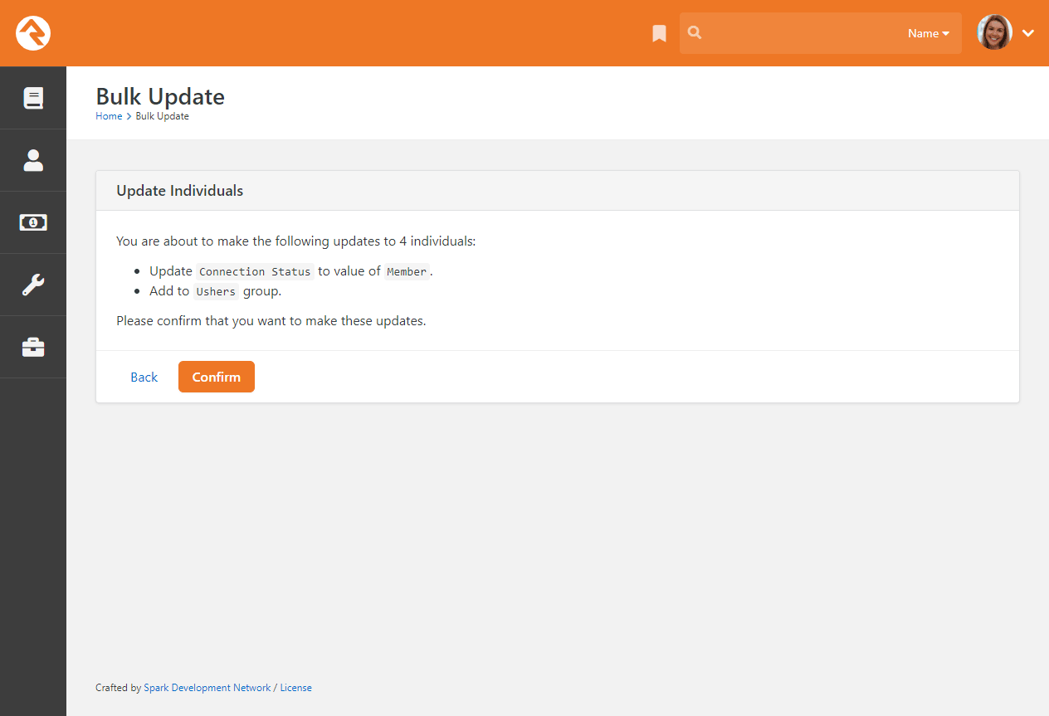The height and width of the screenshot is (716, 1049).
Task: Open the Intranet book sidebar icon
Action: [x=33, y=98]
